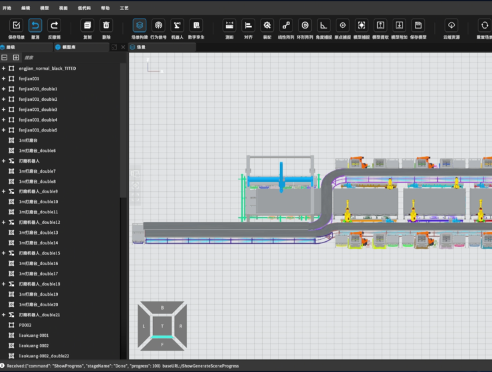Expand the fenjian001_double5 node
The width and height of the screenshot is (492, 372).
click(3, 130)
